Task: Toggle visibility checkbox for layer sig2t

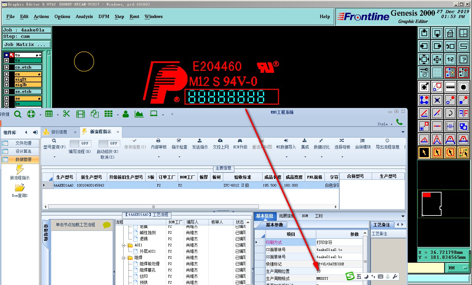Action: click(7, 79)
